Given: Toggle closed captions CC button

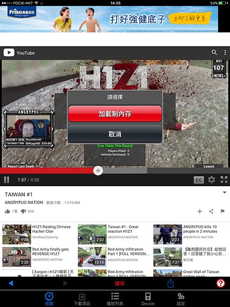Looking at the screenshot, I should [199, 180].
